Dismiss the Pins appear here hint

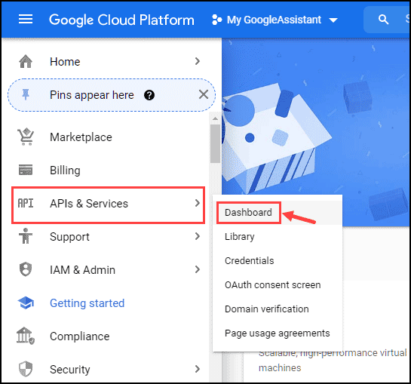(x=204, y=94)
